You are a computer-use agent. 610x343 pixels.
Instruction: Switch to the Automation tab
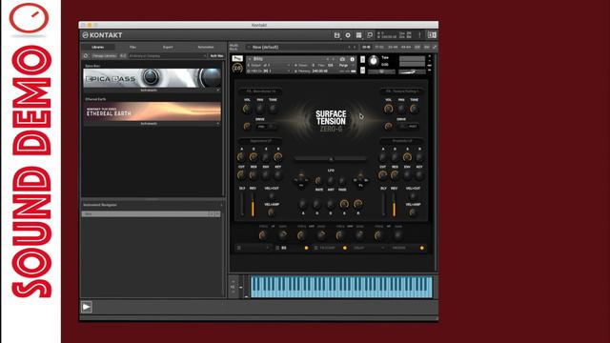206,47
